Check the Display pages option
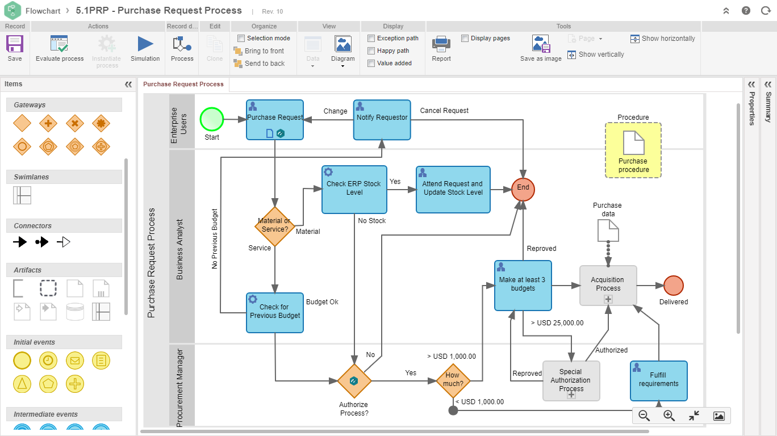777x436 pixels. (x=465, y=38)
